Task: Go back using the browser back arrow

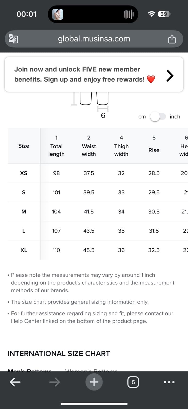Action: pos(15,382)
